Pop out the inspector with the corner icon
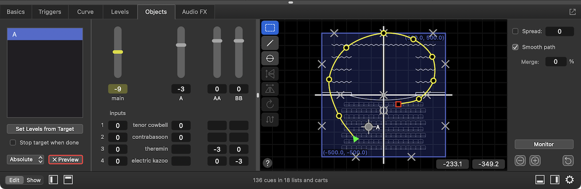The image size is (581, 189). [573, 12]
